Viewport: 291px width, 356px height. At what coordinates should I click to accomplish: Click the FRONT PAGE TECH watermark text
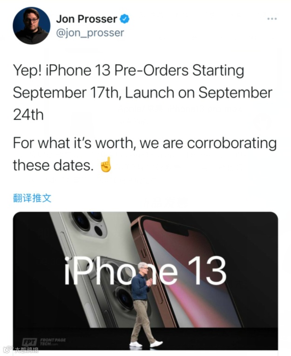pyautogui.click(x=53, y=342)
